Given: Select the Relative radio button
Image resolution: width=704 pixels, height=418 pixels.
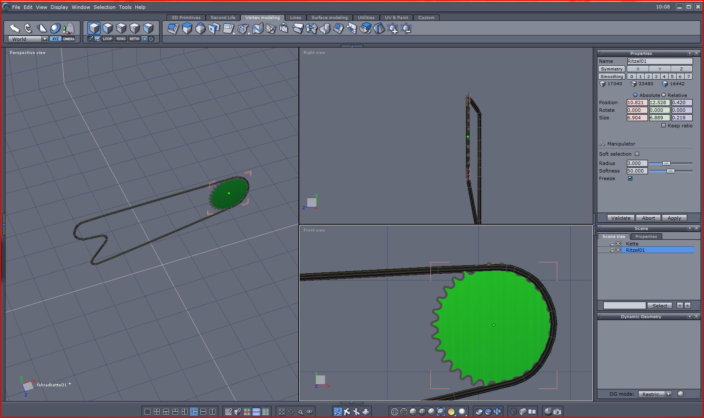Looking at the screenshot, I should click(664, 95).
